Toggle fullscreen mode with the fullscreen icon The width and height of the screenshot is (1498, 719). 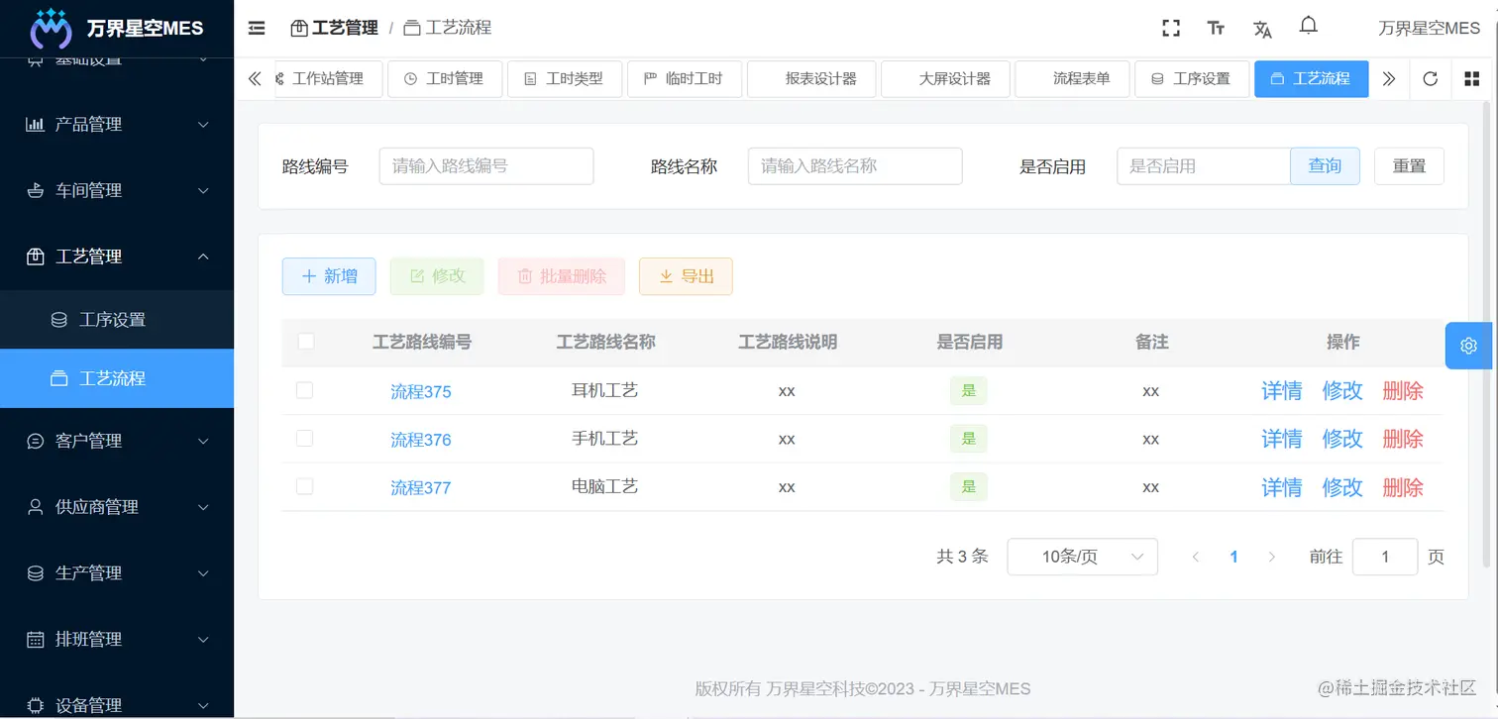click(1170, 28)
